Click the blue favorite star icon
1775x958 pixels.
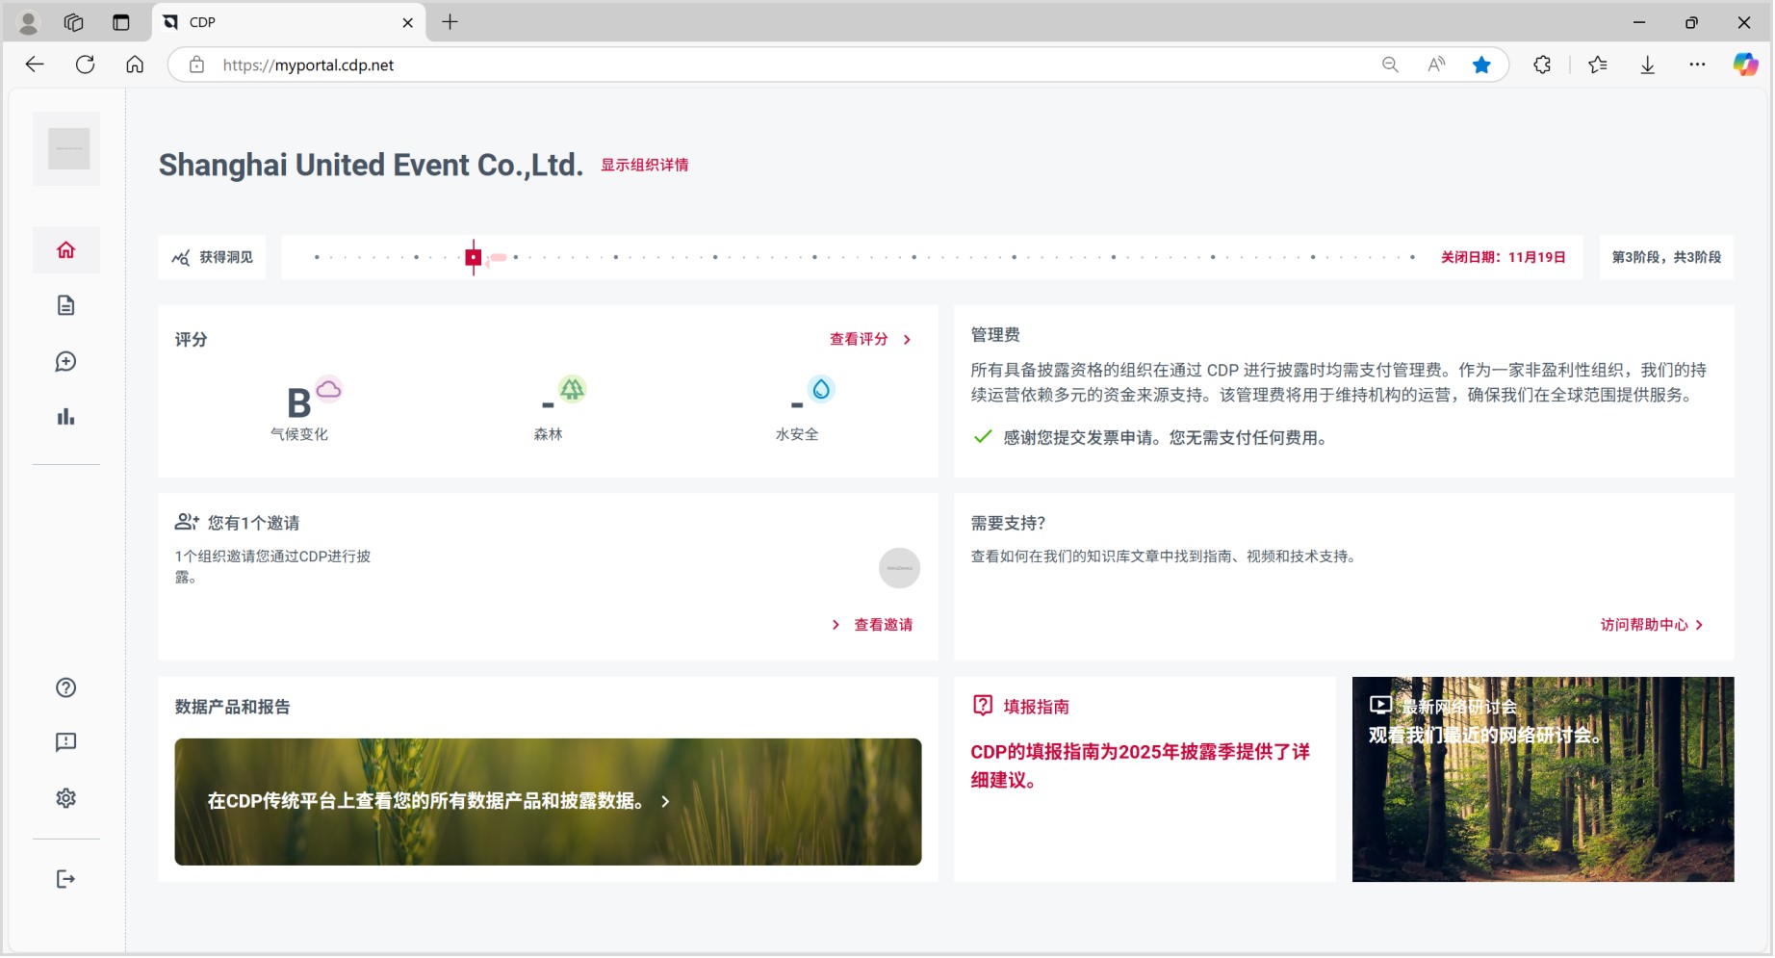[x=1481, y=65]
